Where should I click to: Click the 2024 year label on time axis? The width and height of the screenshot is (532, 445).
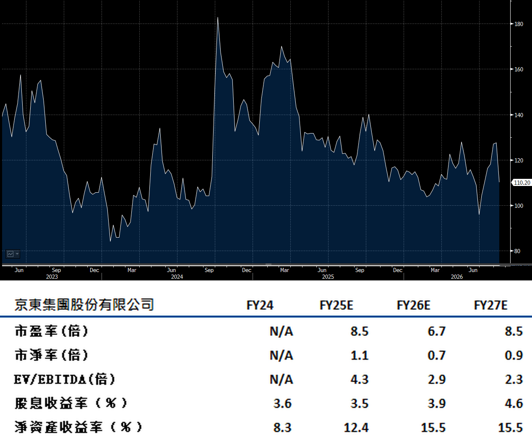pos(177,277)
